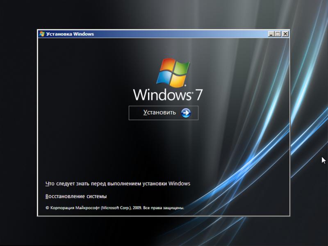328x246 pixels.
Task: Click the desktop background outside the setup window
Action: [x=16, y=123]
